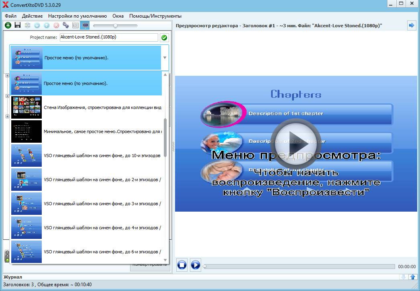This screenshot has height=291, width=420.
Task: Click the Move down arrow toolbar icon
Action: tap(37, 25)
